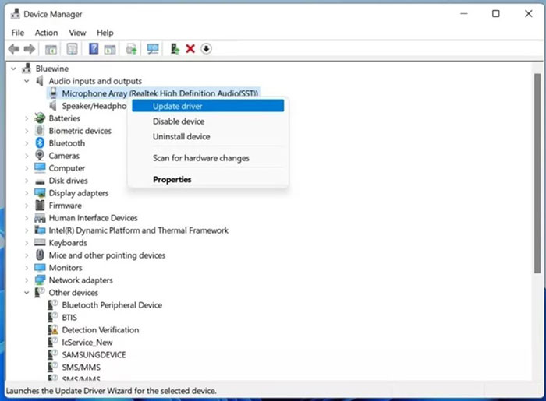Image resolution: width=546 pixels, height=401 pixels.
Task: Collapse the Other devices category
Action: pos(27,293)
